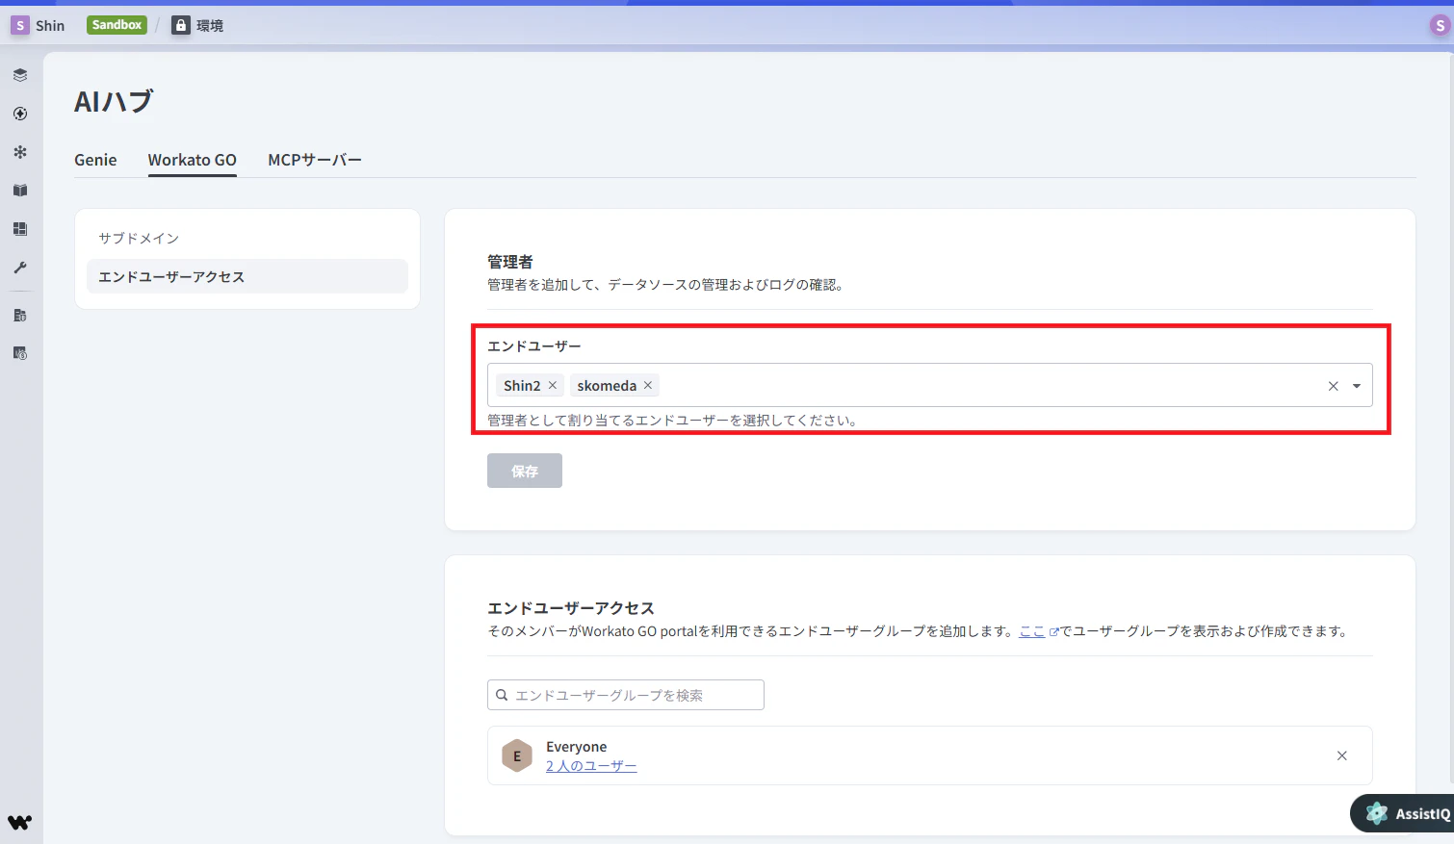This screenshot has width=1454, height=844.
Task: Open the wrench tools sidebar icon
Action: click(x=20, y=268)
